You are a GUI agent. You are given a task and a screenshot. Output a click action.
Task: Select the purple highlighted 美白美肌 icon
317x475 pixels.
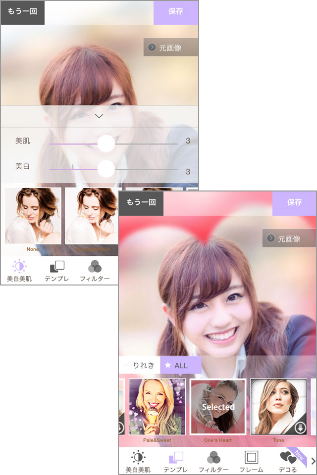(x=19, y=267)
